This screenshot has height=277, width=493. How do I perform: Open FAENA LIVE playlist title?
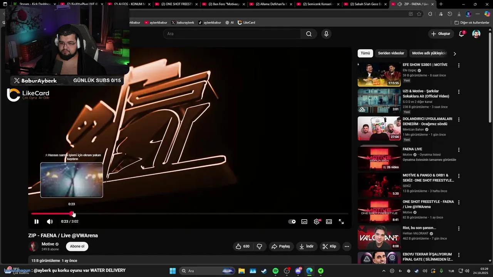click(x=413, y=149)
